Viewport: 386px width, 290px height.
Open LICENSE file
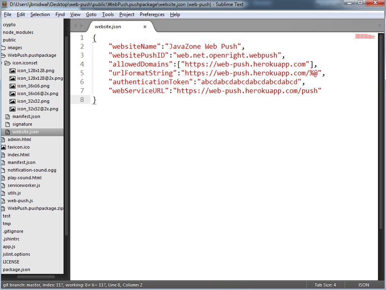pos(11,262)
